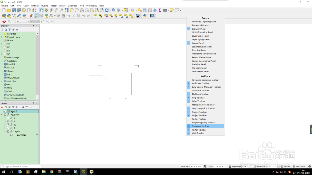Image resolution: width=312 pixels, height=175 pixels.
Task: Click the Zoom In magnifier tool
Action: point(51,10)
